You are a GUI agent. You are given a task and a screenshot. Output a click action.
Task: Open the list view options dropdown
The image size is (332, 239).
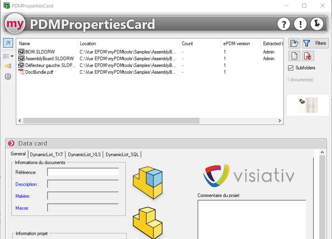[9, 56]
